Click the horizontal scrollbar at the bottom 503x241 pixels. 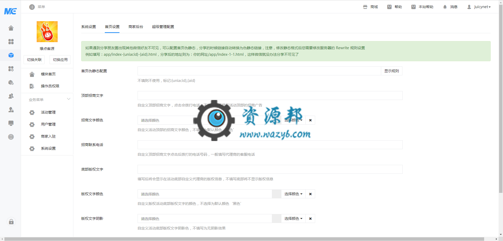pyautogui.click(x=244, y=239)
